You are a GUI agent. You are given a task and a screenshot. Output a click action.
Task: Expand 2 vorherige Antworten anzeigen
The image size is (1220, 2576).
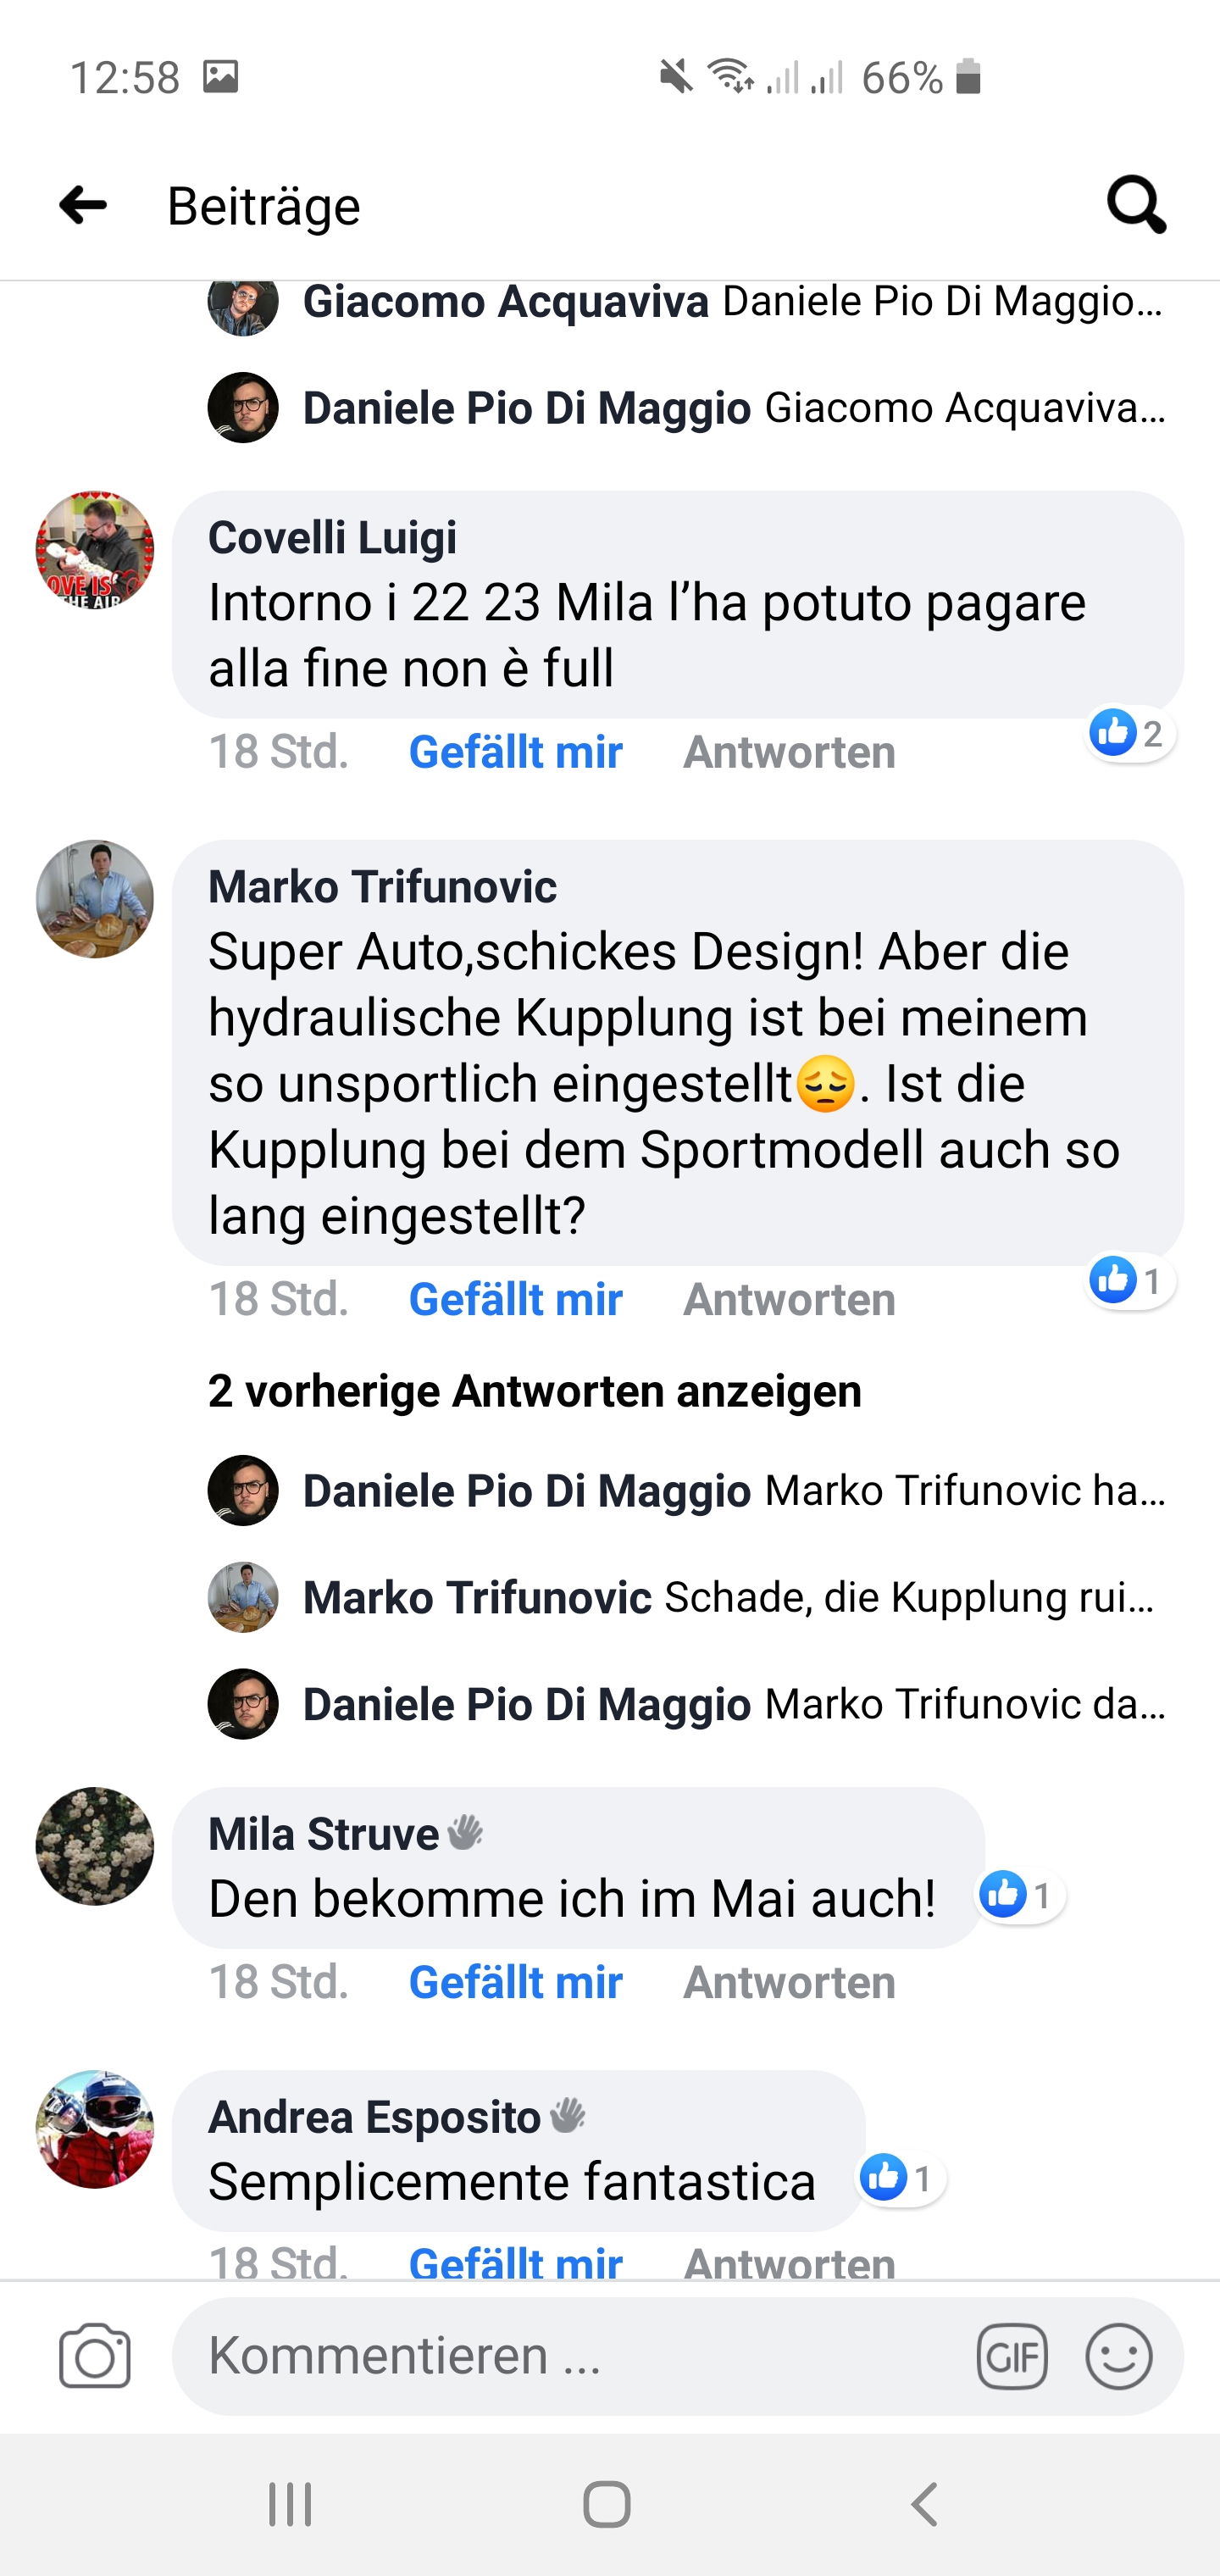[x=534, y=1391]
